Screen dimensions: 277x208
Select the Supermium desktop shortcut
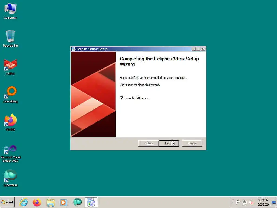point(10,178)
